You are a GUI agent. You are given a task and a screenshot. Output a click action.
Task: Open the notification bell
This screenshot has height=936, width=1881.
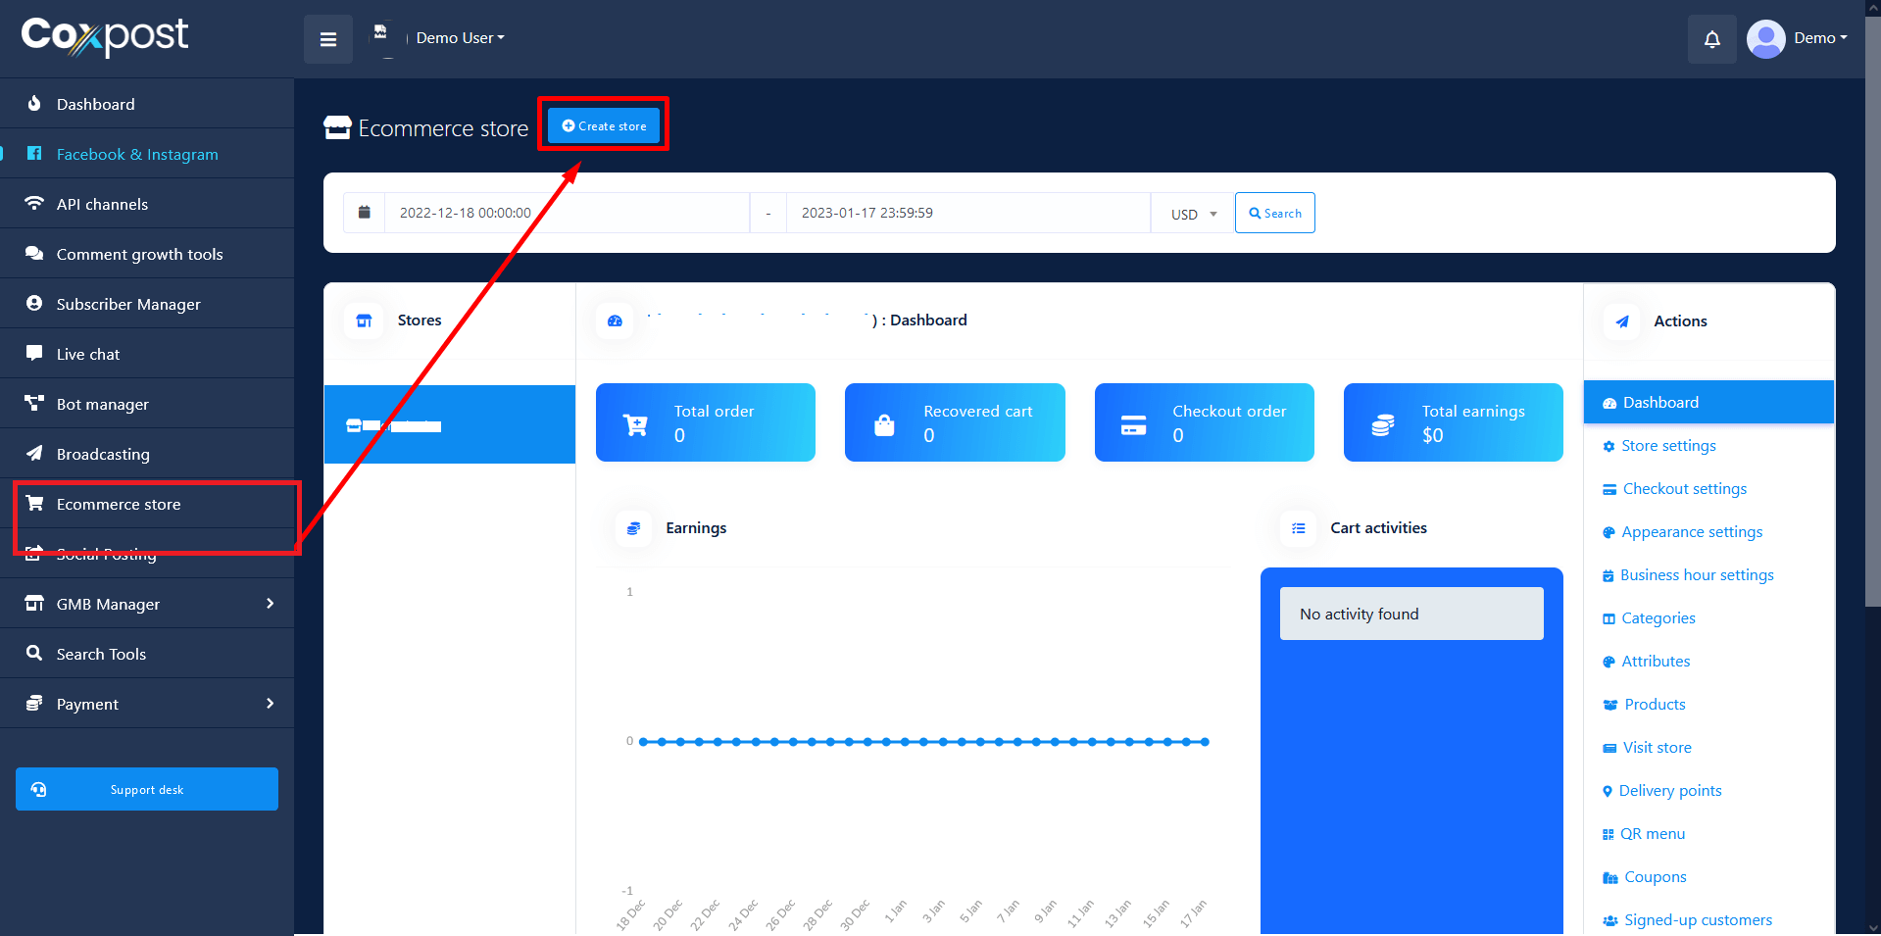pos(1711,39)
